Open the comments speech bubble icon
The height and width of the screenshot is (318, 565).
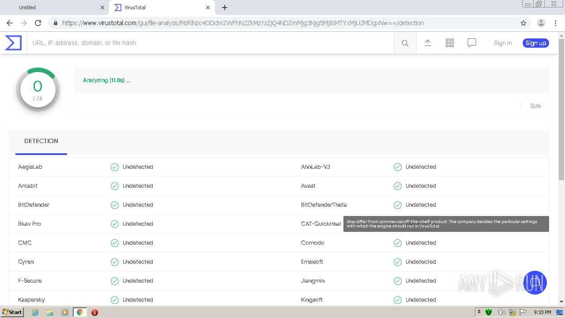click(471, 43)
